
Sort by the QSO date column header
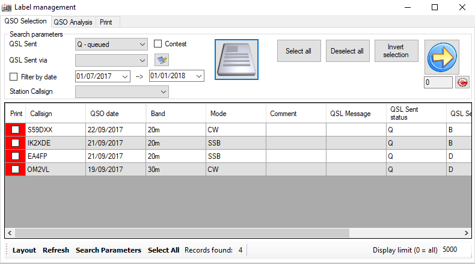[x=115, y=114]
